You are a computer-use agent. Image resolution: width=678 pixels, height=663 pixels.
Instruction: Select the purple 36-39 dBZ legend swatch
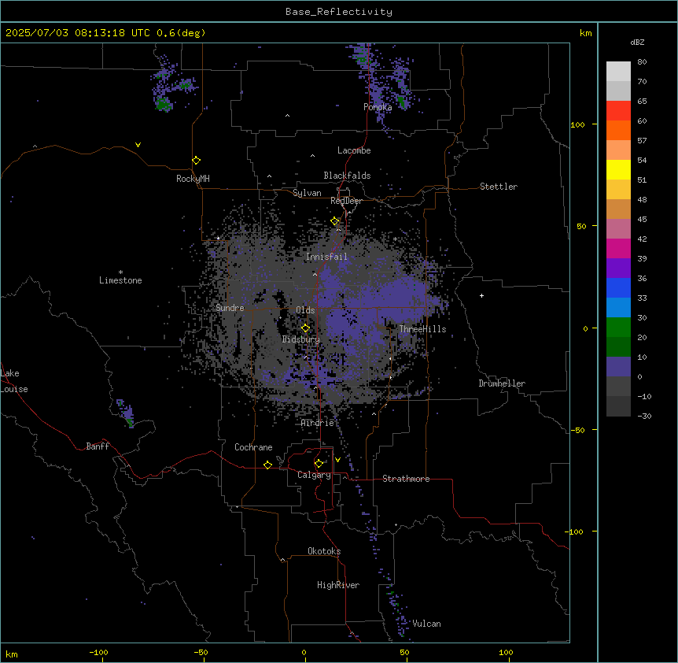coord(618,269)
